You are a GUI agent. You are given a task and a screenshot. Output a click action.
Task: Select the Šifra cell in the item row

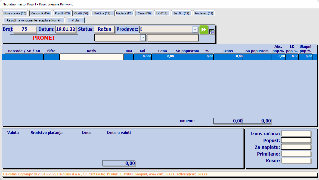(x=51, y=57)
